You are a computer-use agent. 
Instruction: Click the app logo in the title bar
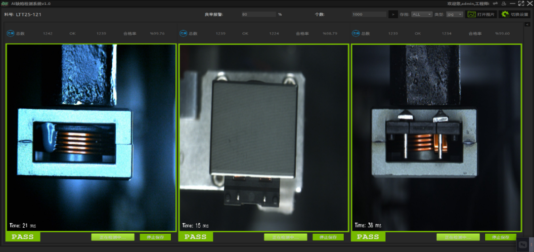pos(6,3)
